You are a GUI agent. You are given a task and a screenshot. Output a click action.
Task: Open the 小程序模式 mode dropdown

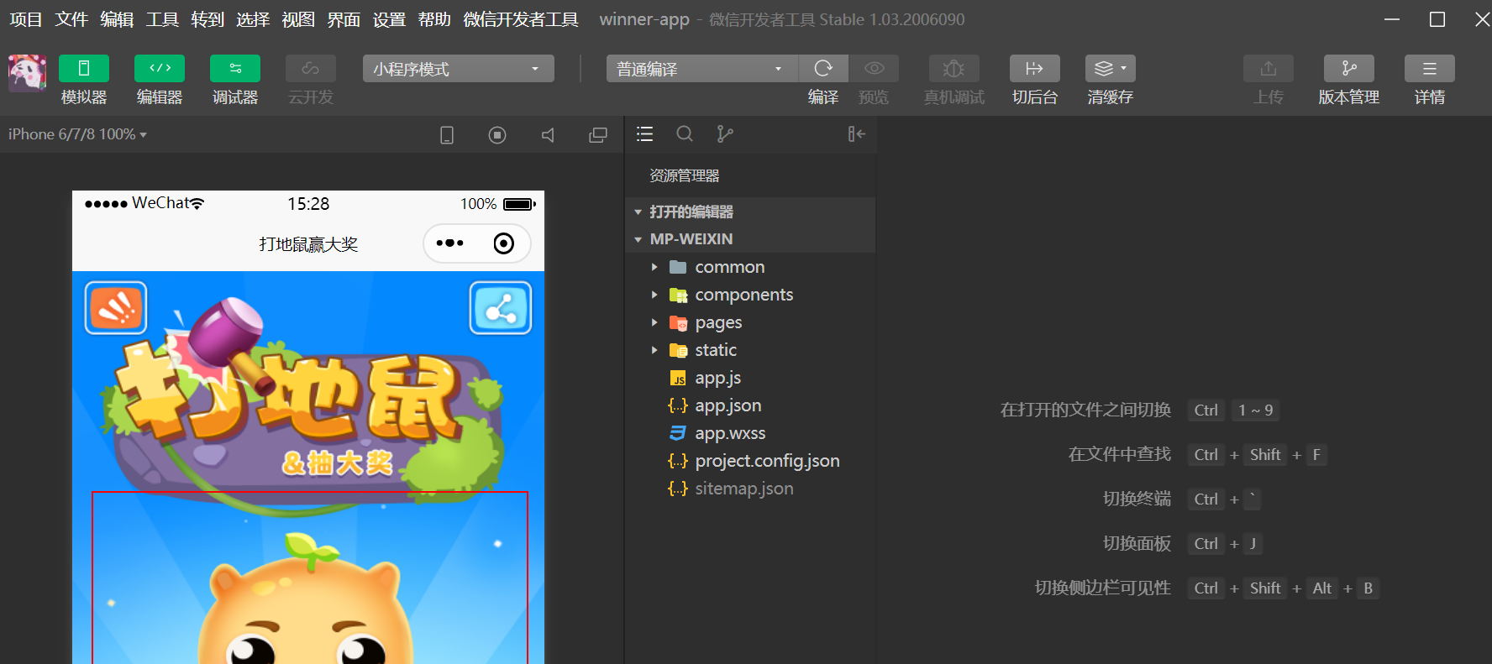click(458, 69)
